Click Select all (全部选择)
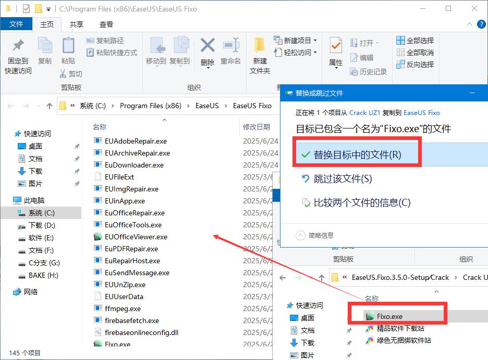This screenshot has width=488, height=360. (415, 41)
